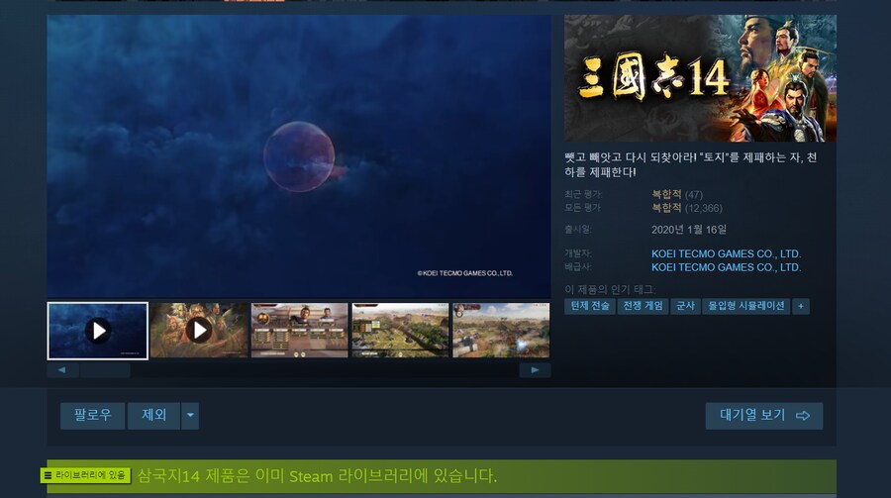
Task: Click the 三國志14 game header image
Action: 700,78
